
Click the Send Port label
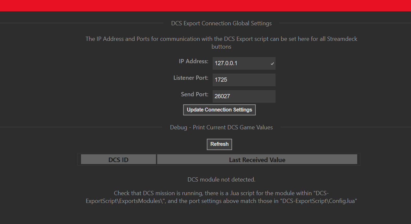click(x=194, y=94)
